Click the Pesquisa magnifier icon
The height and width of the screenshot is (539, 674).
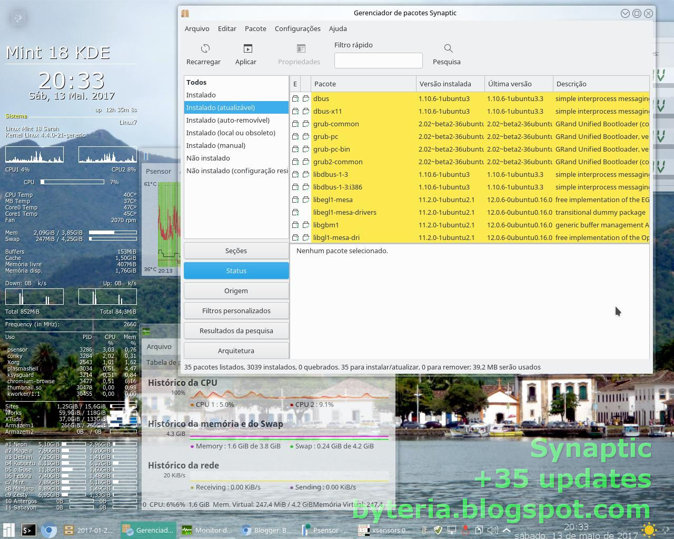pos(447,48)
